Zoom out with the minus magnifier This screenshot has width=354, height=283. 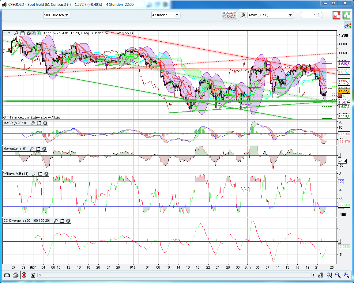(x=337, y=275)
